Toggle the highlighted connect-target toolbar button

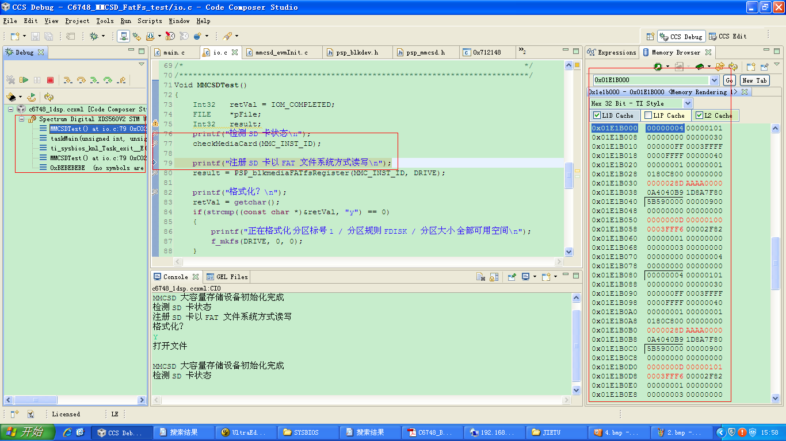[x=123, y=36]
